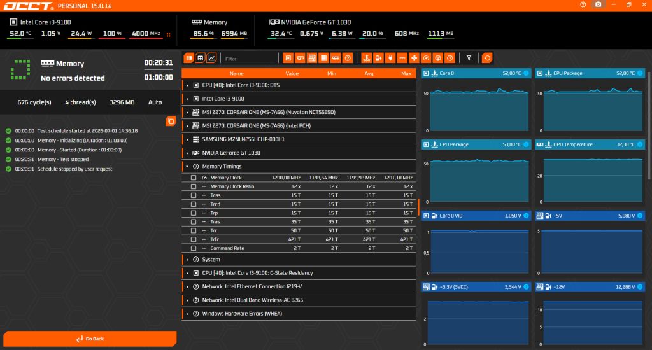652x350 pixels.
Task: Toggle the Core 0 graph blue indicator
Action: (x=526, y=73)
